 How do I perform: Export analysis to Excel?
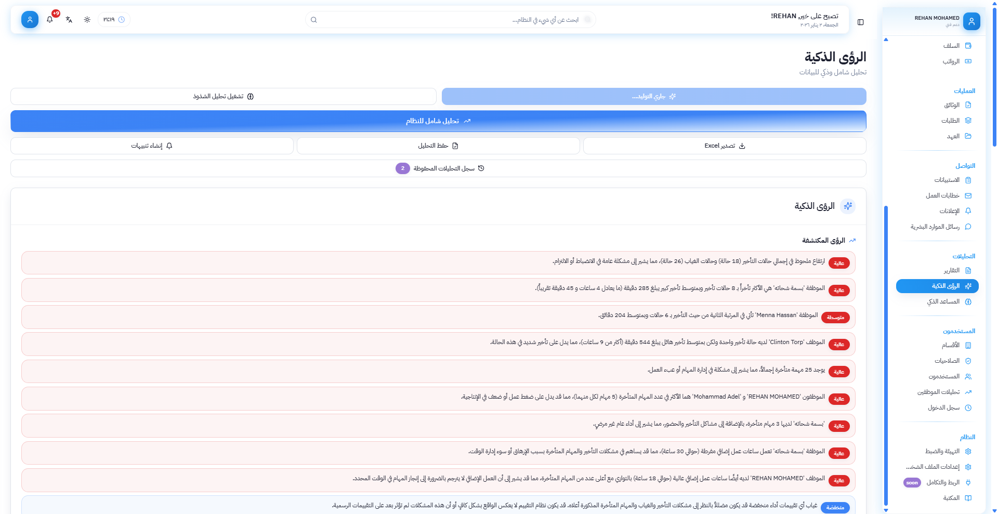click(725, 146)
